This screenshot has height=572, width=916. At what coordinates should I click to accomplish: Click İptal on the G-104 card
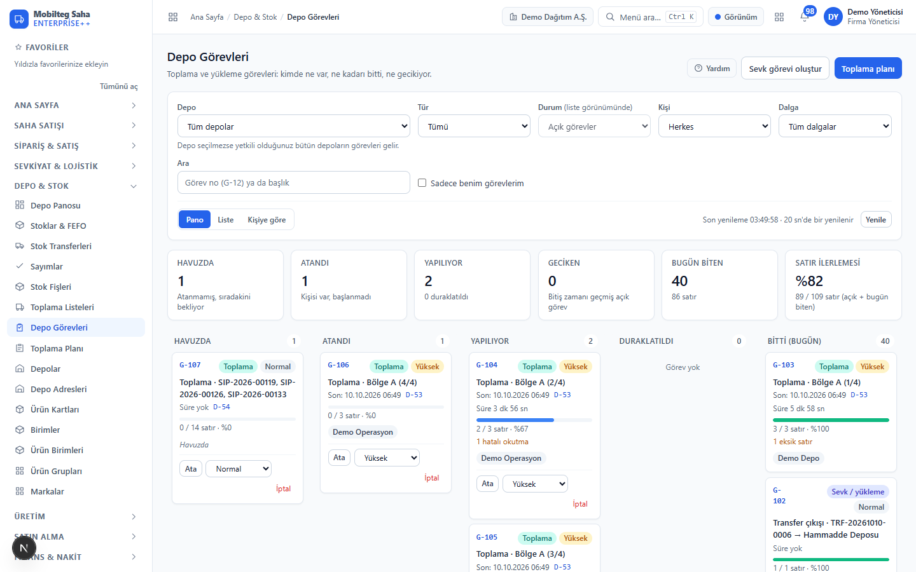tap(580, 504)
